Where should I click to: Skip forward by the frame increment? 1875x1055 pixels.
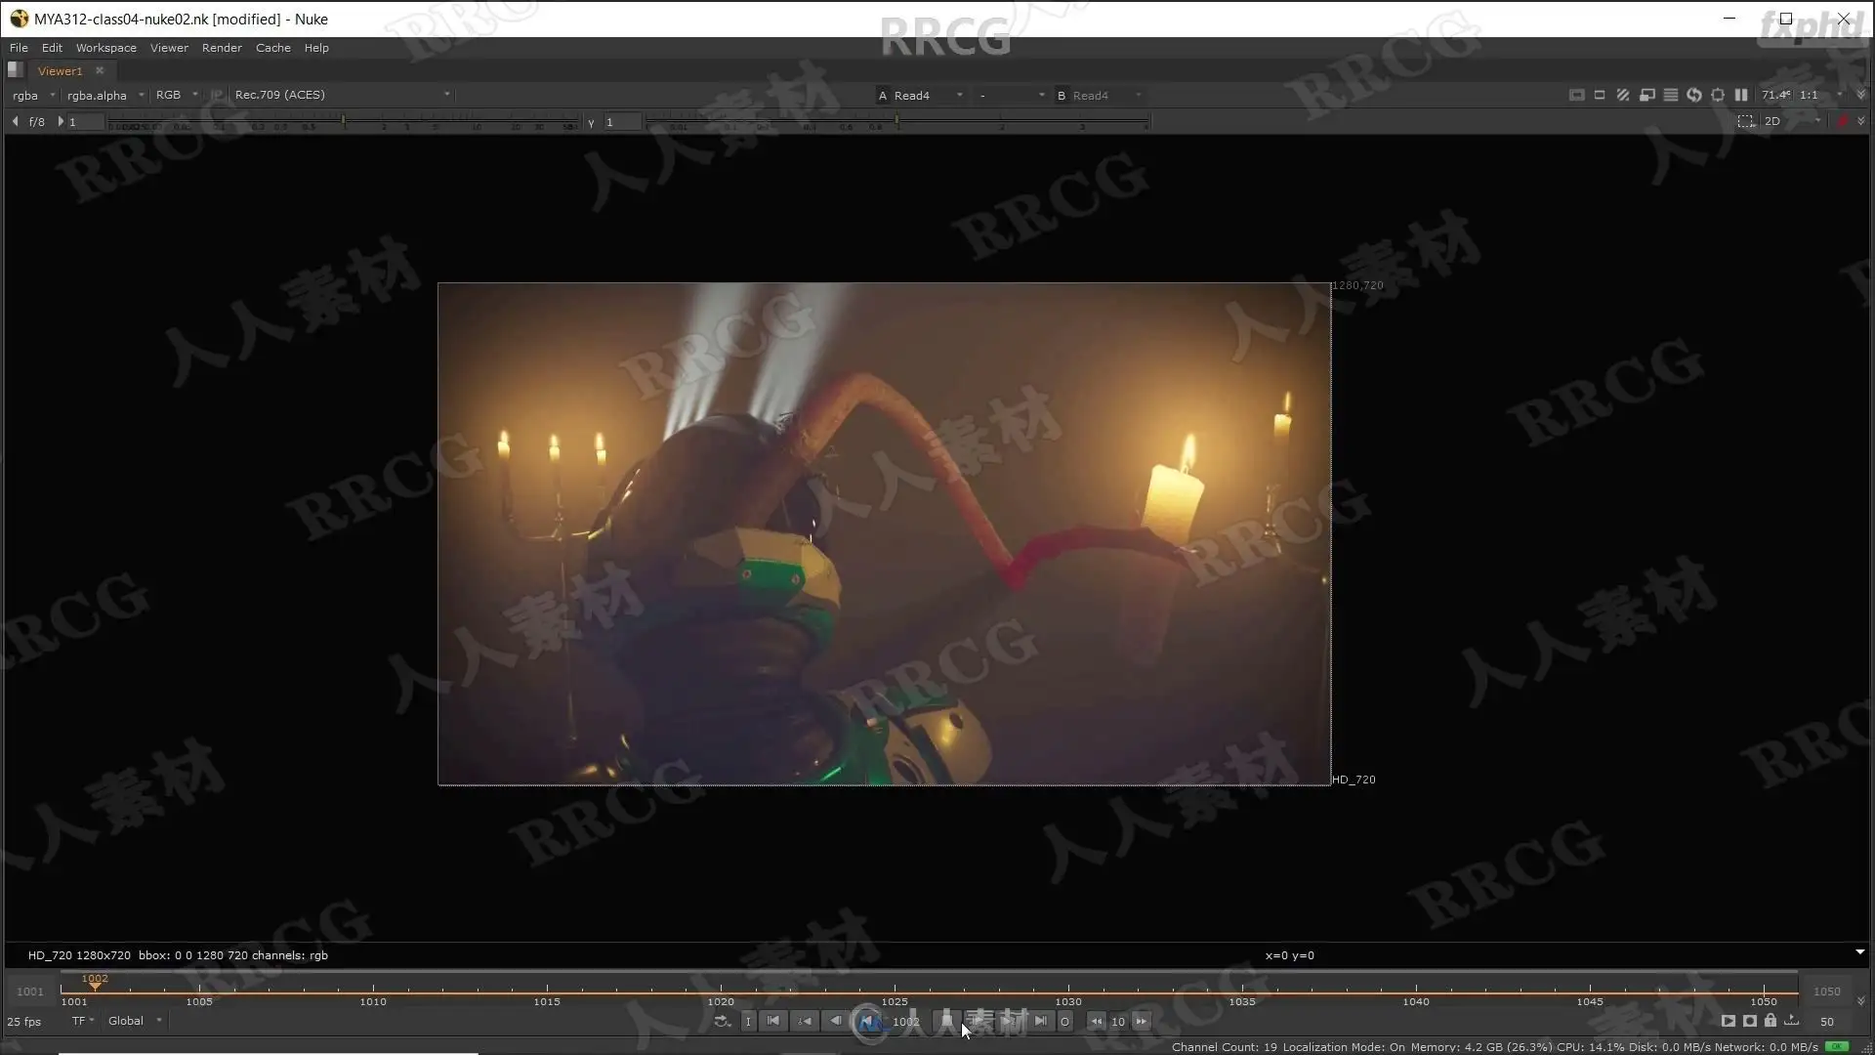click(1141, 1021)
